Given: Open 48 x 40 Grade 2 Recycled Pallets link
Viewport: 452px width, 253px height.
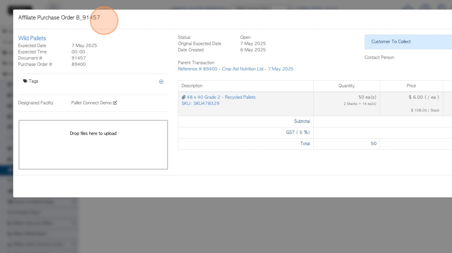Looking at the screenshot, I should [221, 97].
